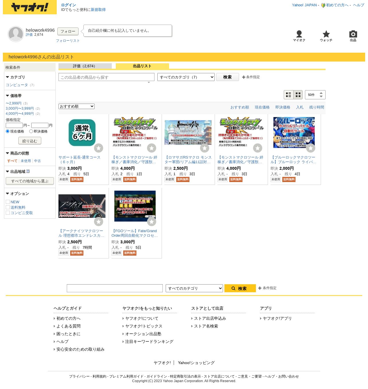The height and width of the screenshot is (389, 368).
Task: Filter price range 〜2,999円
Action: tap(14, 103)
